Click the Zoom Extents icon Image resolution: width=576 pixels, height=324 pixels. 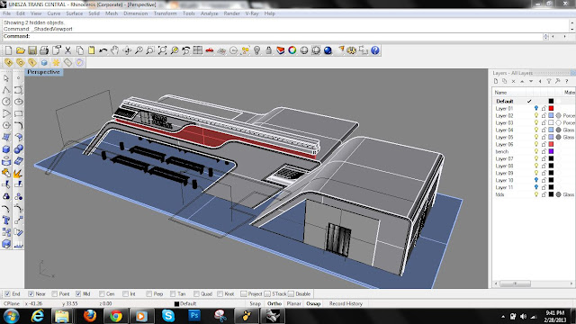tap(162, 50)
